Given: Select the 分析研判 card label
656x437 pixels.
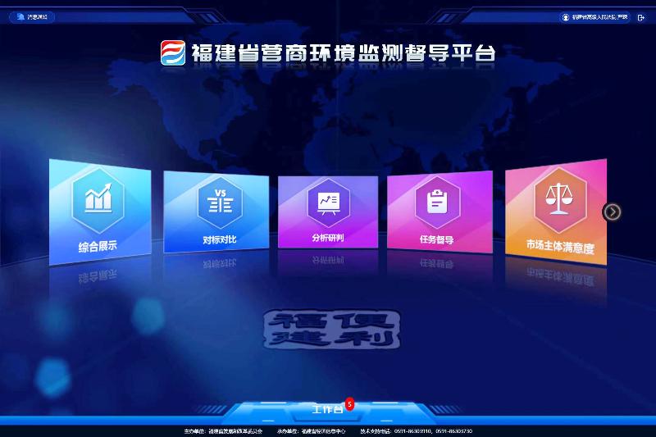Looking at the screenshot, I should [328, 238].
